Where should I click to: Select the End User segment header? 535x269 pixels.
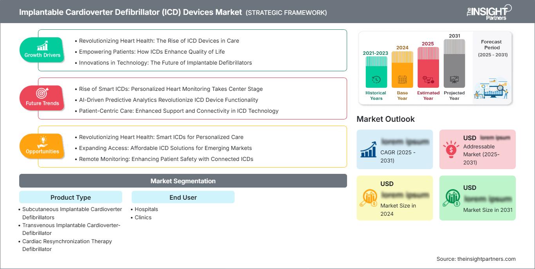pyautogui.click(x=183, y=197)
